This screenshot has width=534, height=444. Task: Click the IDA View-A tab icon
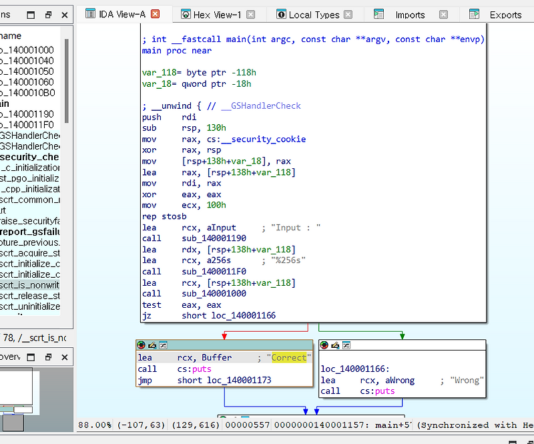(x=90, y=13)
